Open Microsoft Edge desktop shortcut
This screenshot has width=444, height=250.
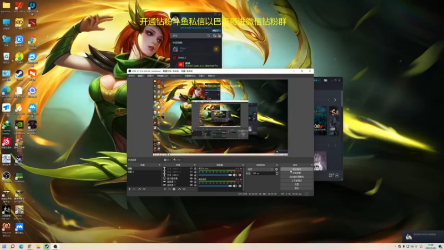[x=6, y=93]
